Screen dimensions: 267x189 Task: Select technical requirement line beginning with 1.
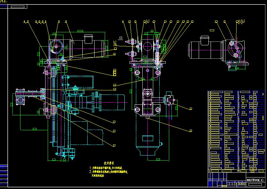coord(106,168)
